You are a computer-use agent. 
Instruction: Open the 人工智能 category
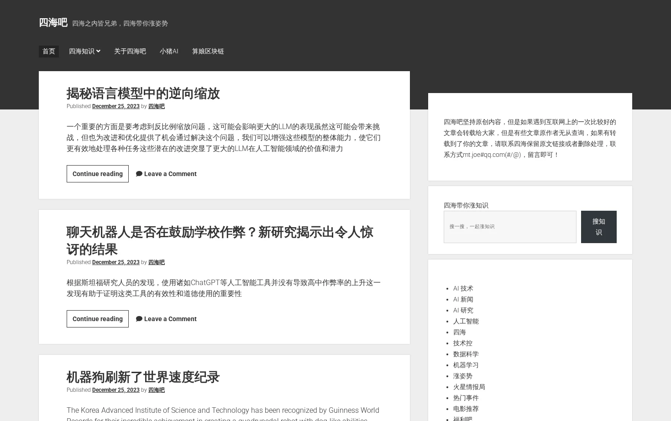coord(466,321)
